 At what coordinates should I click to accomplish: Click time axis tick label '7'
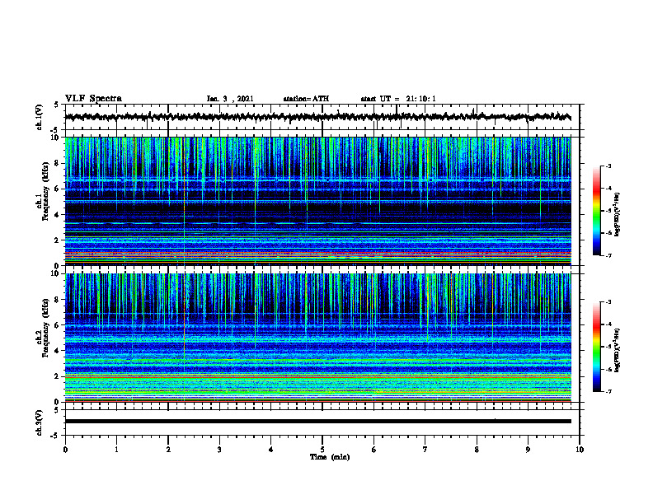pyautogui.click(x=425, y=450)
